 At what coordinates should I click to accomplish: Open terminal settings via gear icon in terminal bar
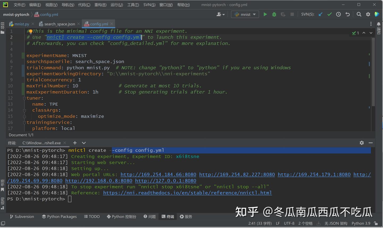click(x=362, y=143)
